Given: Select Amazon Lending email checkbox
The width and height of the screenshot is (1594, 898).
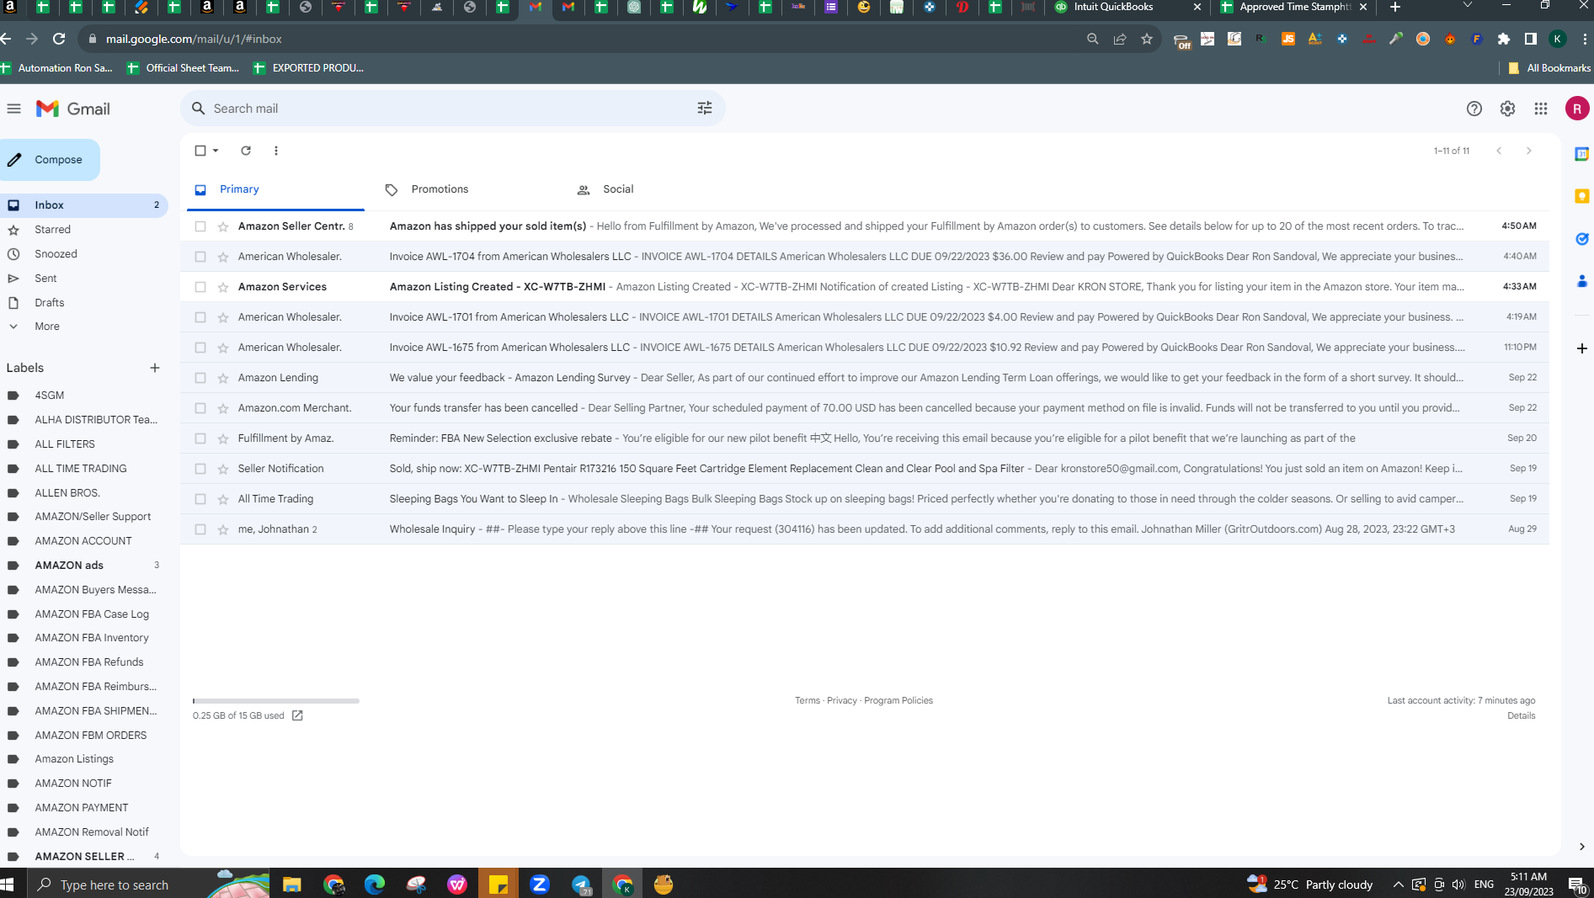Looking at the screenshot, I should (200, 378).
